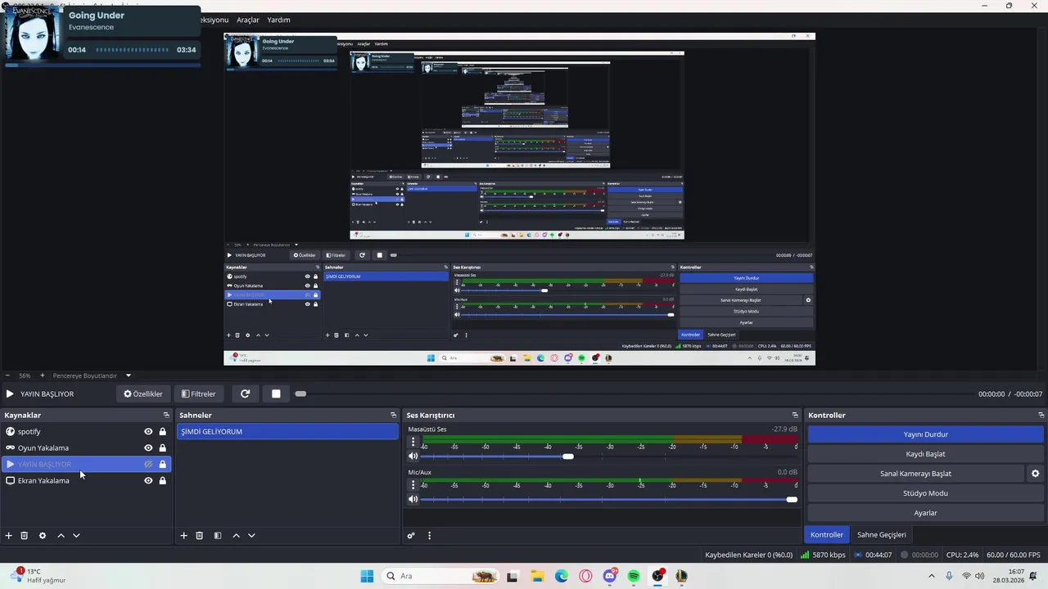Select ŞİMDİ GELİYORUM scene
1048x589 pixels.
tap(287, 432)
